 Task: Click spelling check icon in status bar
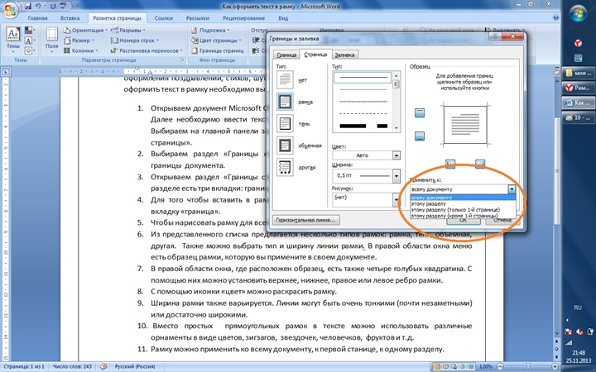tap(103, 367)
